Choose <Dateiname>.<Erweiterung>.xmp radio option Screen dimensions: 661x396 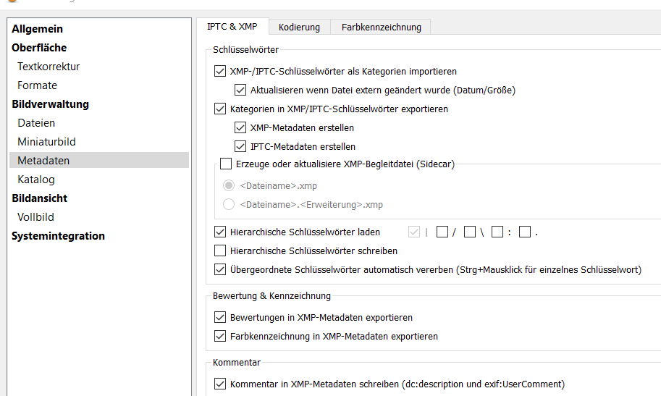[x=229, y=205]
